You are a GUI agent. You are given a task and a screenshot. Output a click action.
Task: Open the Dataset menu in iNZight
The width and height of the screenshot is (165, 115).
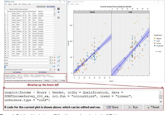[10, 4]
